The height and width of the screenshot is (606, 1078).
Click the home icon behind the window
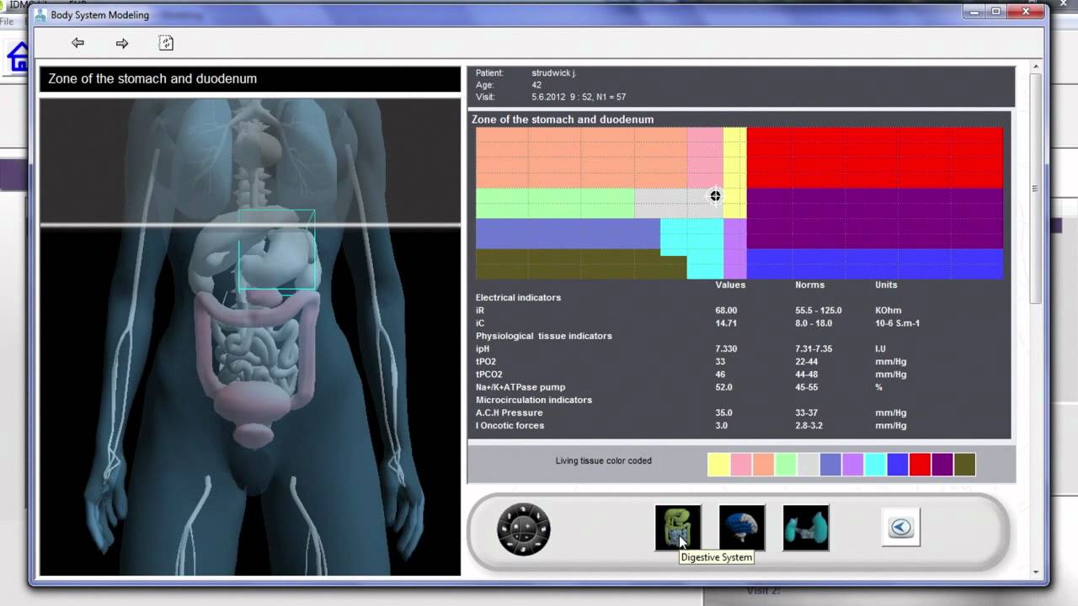point(17,57)
